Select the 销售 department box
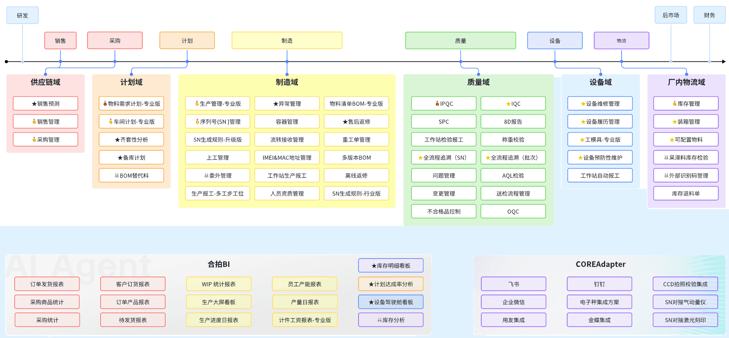729x338 pixels. (x=60, y=40)
